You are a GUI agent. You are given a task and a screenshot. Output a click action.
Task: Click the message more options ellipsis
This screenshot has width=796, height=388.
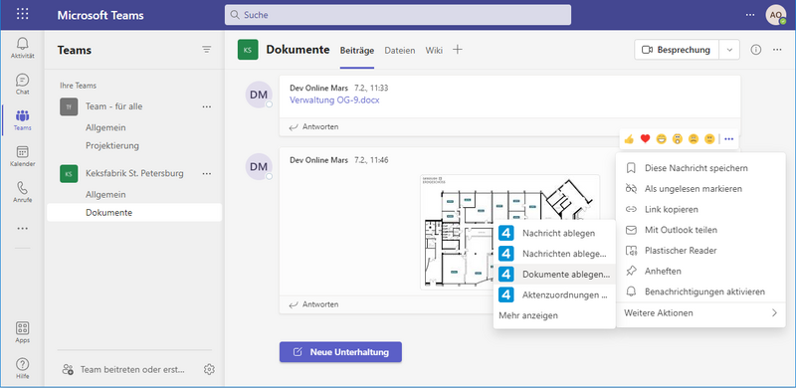coord(729,138)
